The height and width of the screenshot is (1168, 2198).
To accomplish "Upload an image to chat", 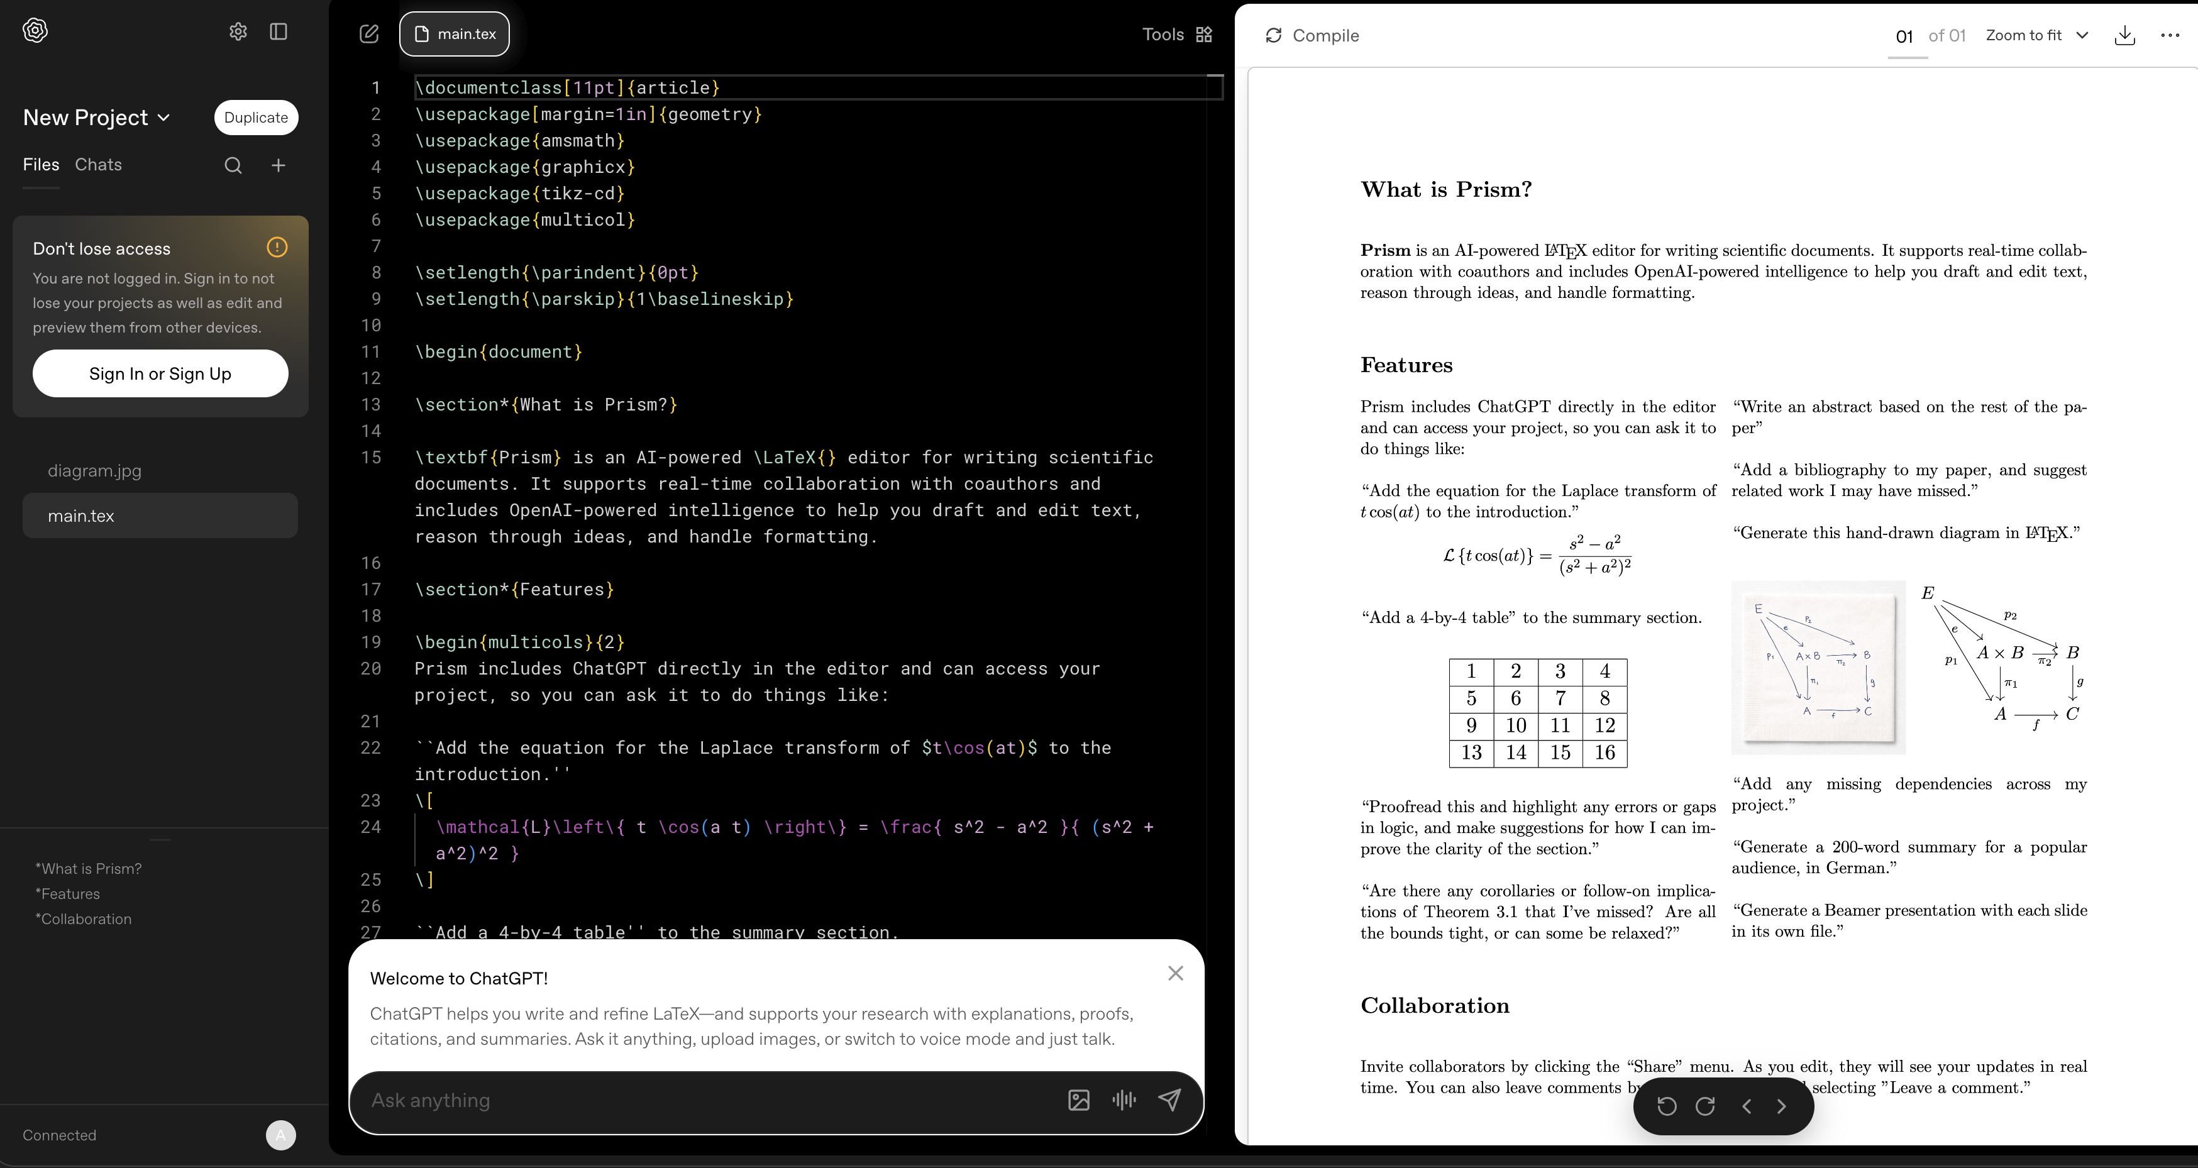I will (1078, 1101).
